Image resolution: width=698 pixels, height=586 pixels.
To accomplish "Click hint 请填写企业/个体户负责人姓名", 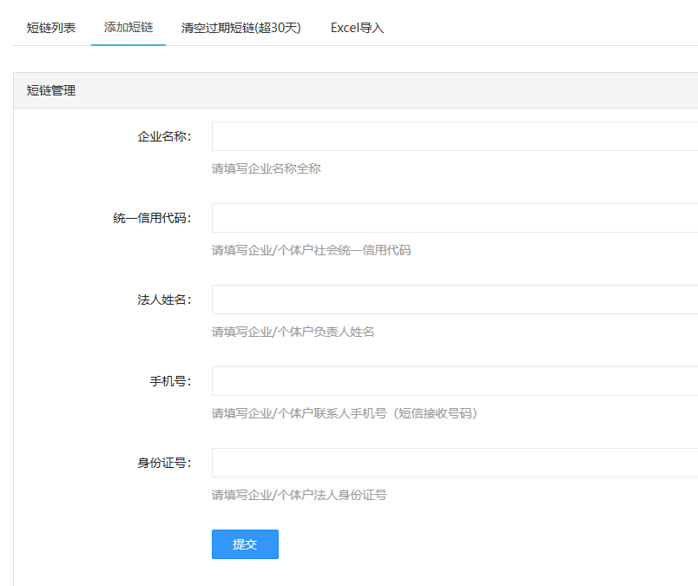I will click(x=293, y=332).
